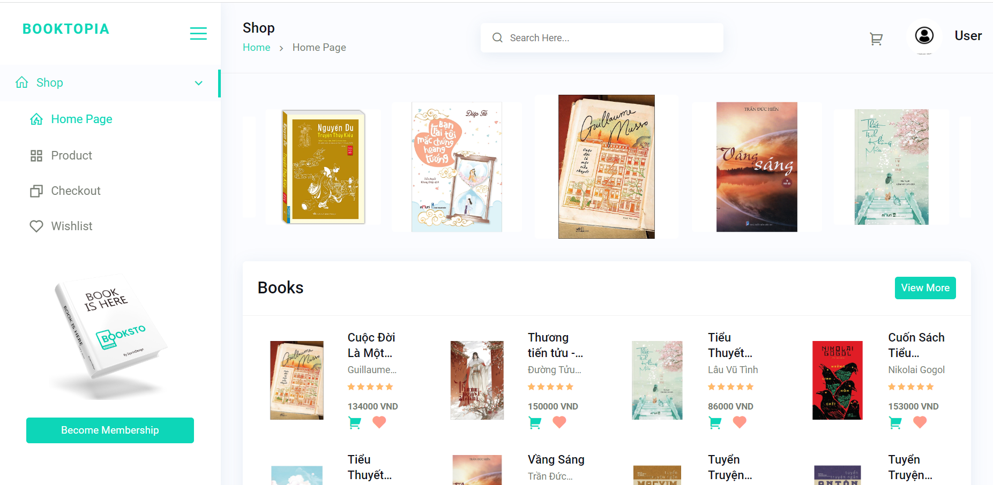Click the Become Membership button
The height and width of the screenshot is (485, 993).
click(110, 430)
